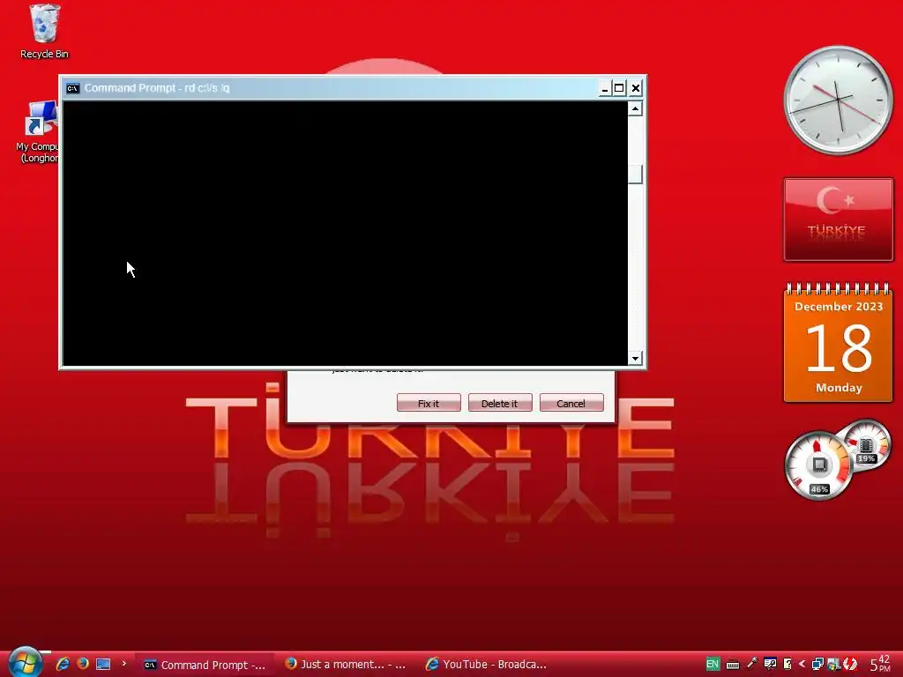Screen dimensions: 903x677
Task: Click the analog clock gadget
Action: pos(838,100)
